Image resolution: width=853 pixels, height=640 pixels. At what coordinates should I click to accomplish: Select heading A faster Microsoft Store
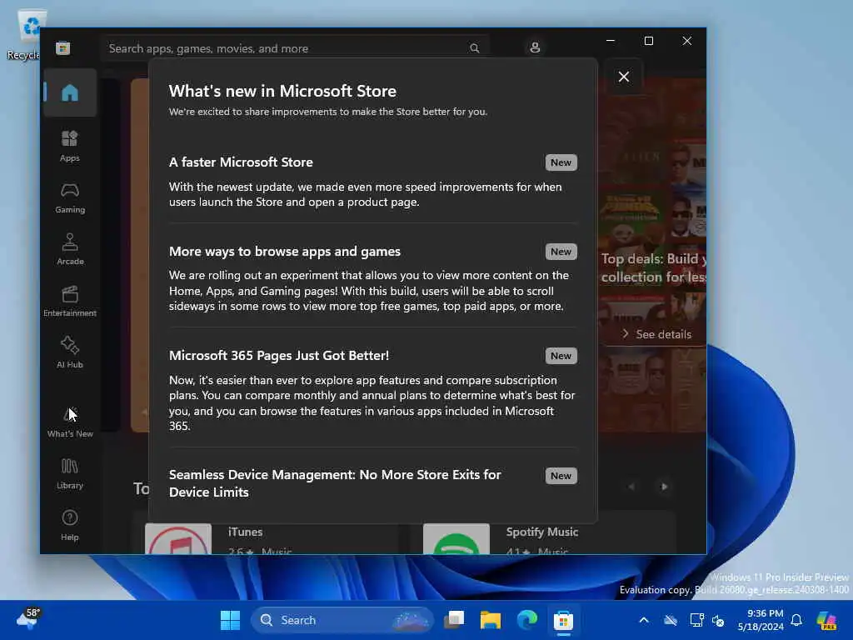click(x=241, y=162)
